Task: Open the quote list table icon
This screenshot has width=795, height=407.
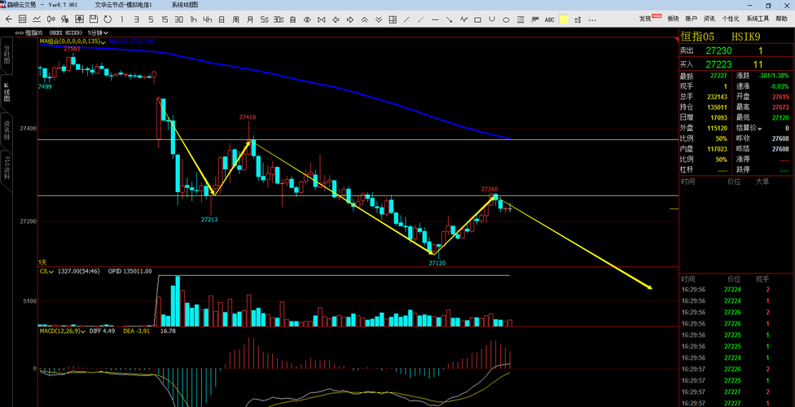Action: (x=22, y=20)
